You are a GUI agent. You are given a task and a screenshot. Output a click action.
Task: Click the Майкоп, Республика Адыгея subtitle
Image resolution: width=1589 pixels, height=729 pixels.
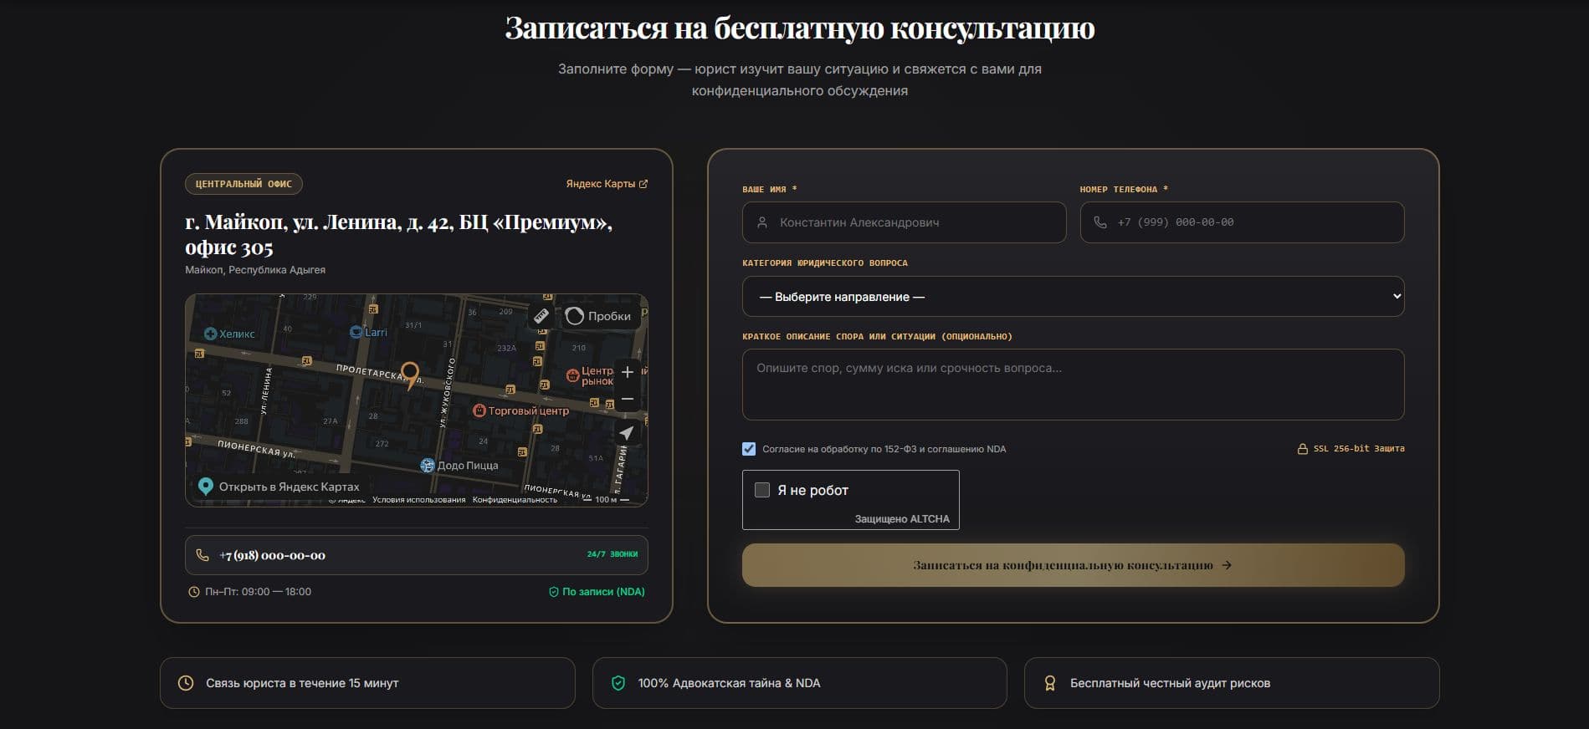[x=255, y=270]
